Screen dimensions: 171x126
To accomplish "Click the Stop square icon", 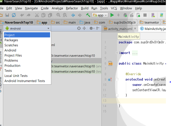I will (145, 15).
